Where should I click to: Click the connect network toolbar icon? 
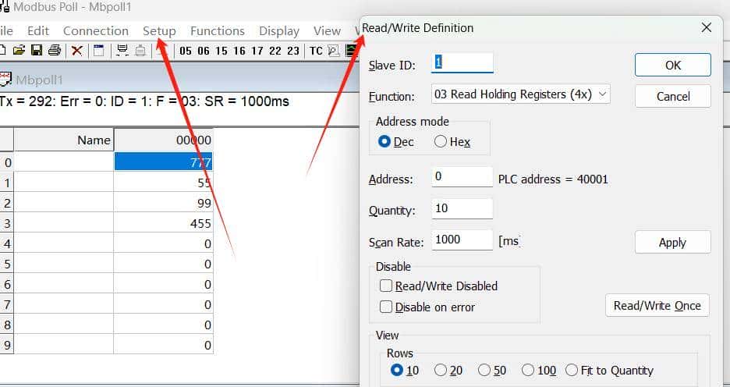click(122, 50)
